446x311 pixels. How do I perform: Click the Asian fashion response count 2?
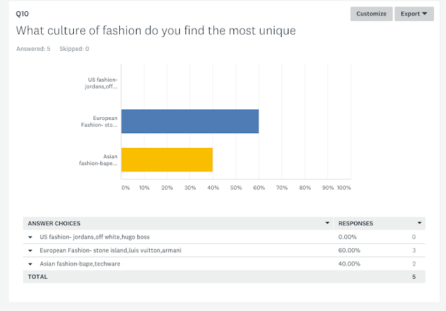click(x=413, y=264)
